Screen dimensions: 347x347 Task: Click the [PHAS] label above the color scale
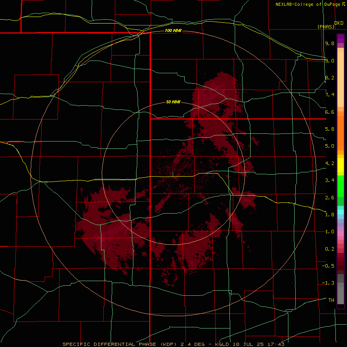pos(326,27)
